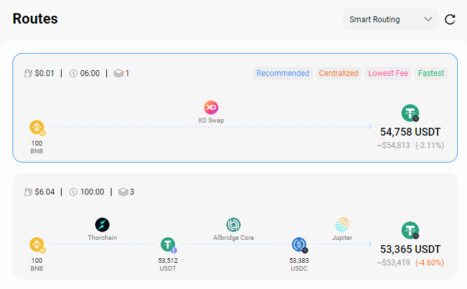Click the $0.01 gas fee value

click(45, 73)
